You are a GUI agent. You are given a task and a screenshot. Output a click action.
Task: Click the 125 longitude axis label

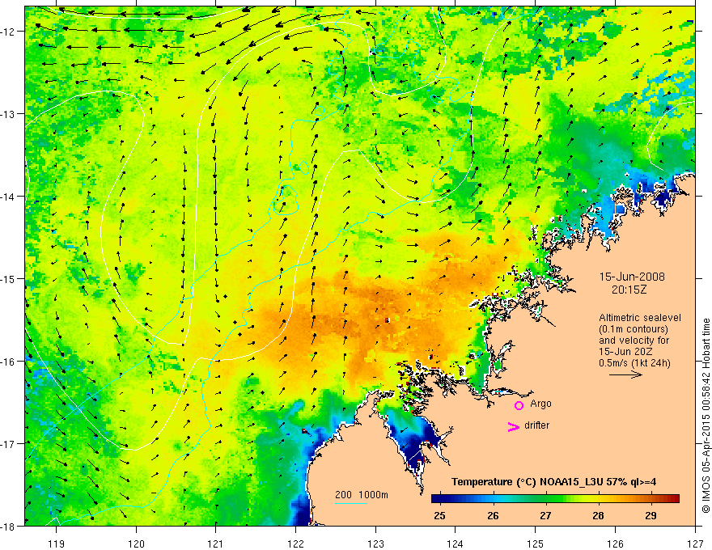tap(536, 544)
